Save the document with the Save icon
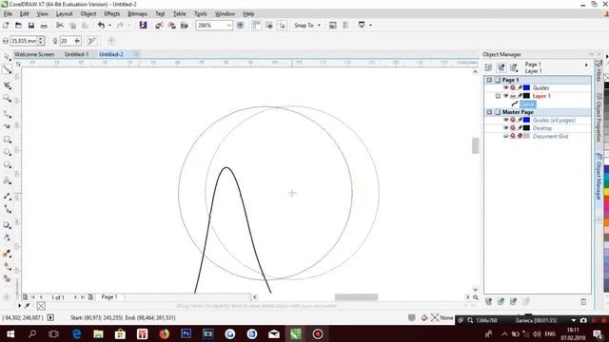The height and width of the screenshot is (342, 609). (31, 26)
